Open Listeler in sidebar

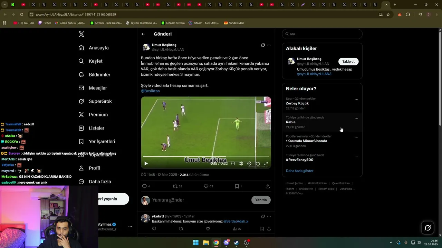[x=91, y=128]
